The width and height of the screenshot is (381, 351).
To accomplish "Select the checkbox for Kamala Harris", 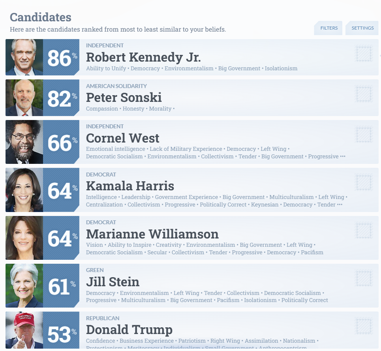I will point(364,182).
